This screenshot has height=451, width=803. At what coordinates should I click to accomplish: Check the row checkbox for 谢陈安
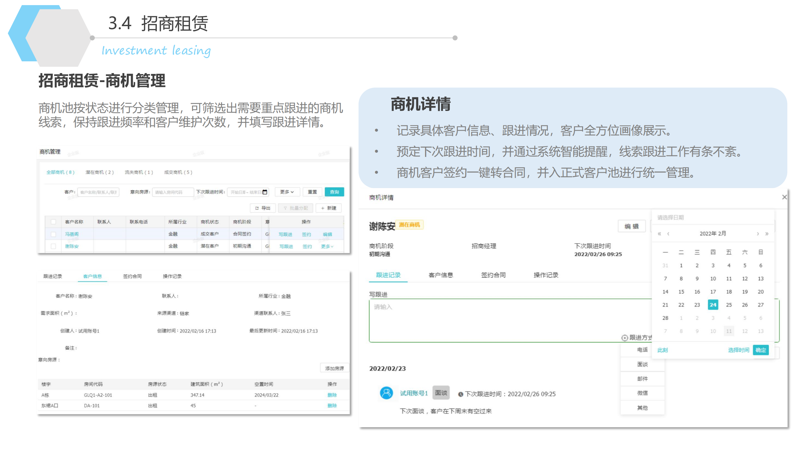(53, 246)
